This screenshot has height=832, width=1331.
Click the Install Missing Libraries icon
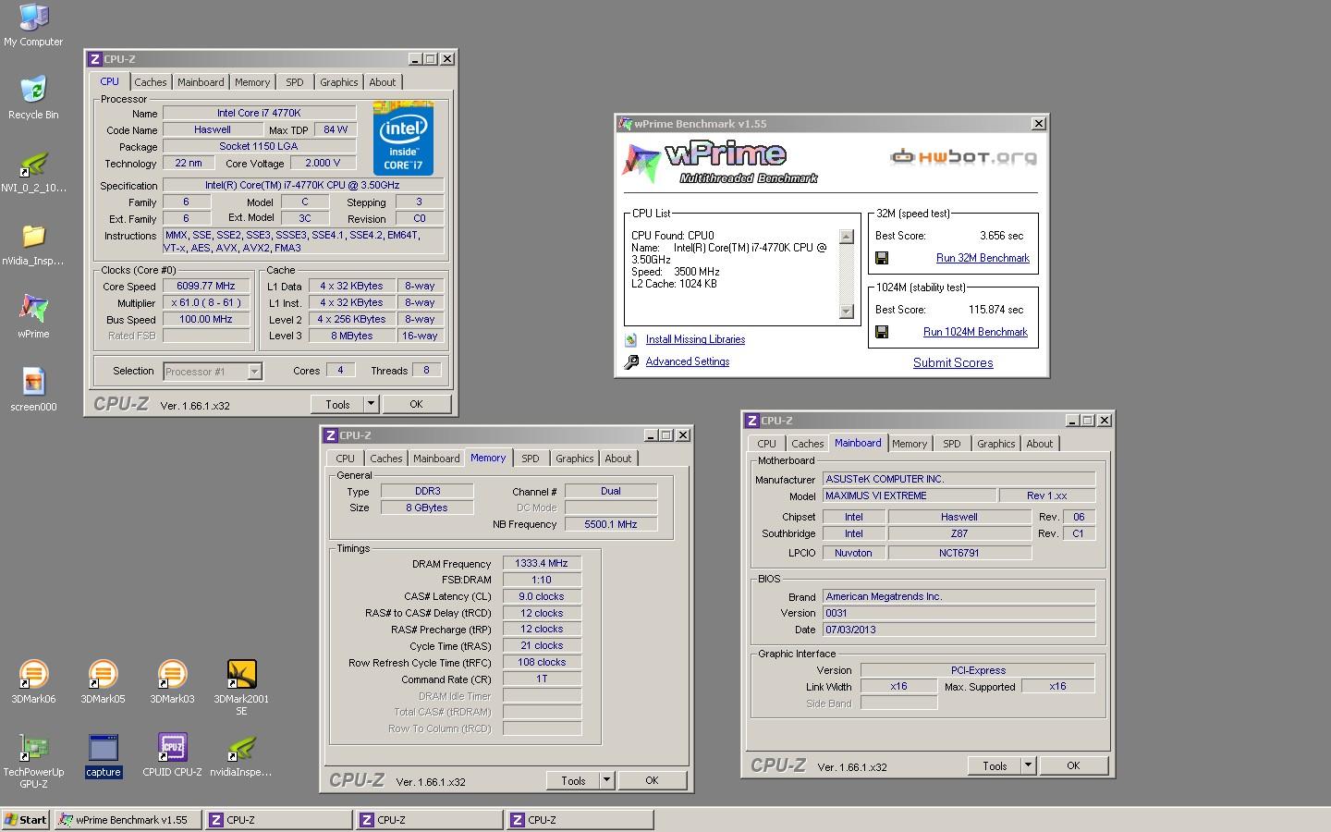[631, 339]
